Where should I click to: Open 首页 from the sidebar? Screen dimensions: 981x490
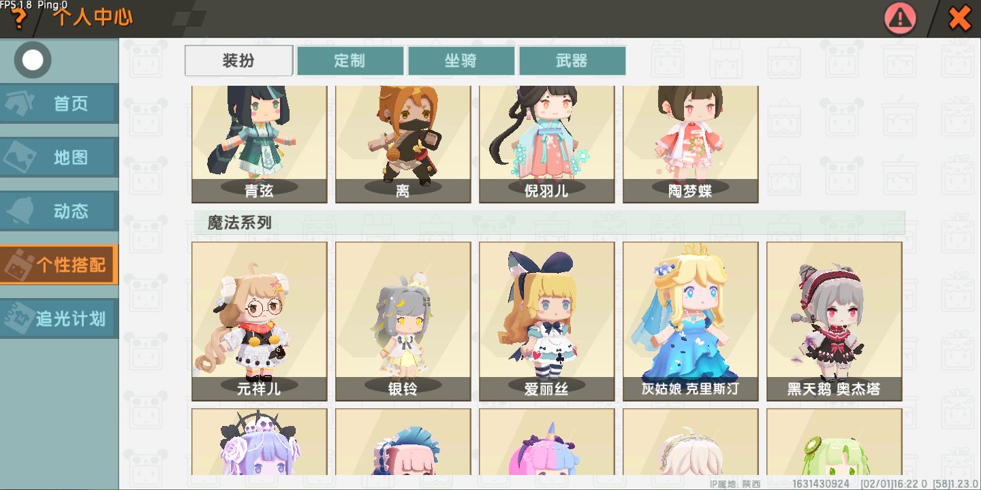click(x=59, y=104)
